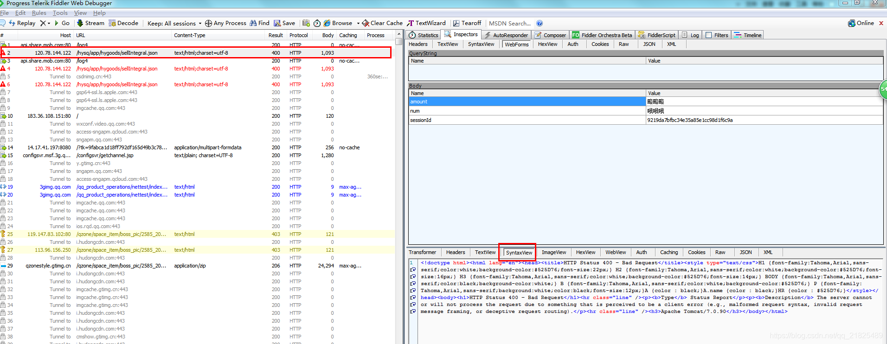Open the Keep: All sessions dropdown
887x344 pixels.
pos(174,23)
